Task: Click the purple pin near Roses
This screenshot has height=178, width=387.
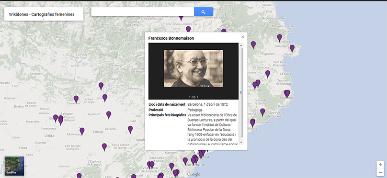Action: (x=292, y=48)
